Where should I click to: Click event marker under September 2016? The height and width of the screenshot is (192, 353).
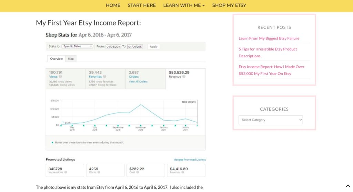pos(118,126)
